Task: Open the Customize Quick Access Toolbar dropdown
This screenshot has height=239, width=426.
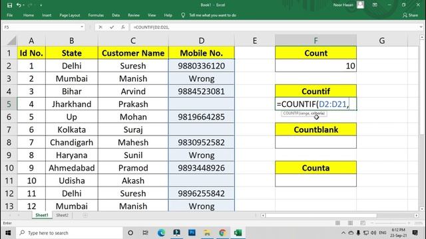Action: 41,5
